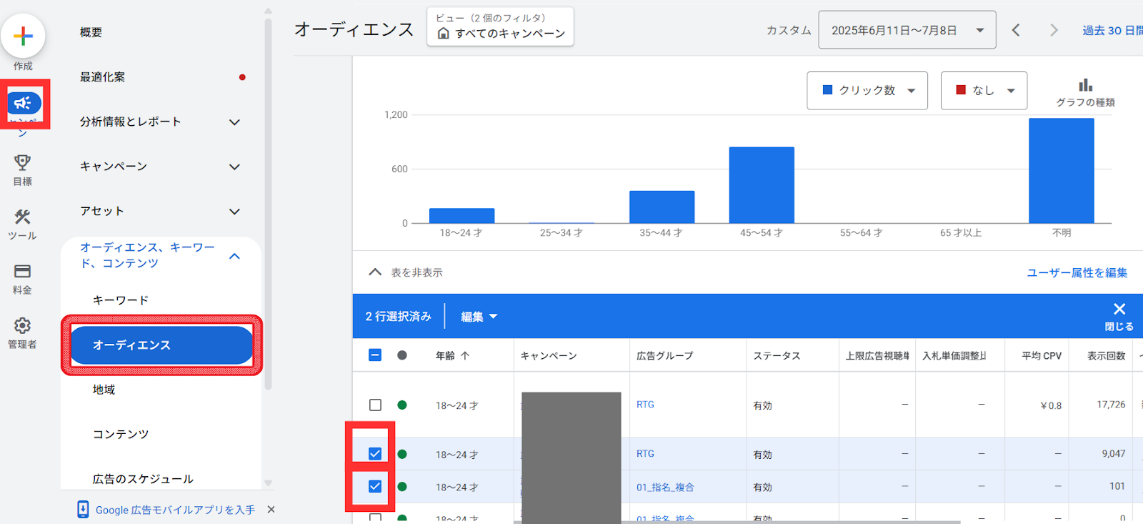Click the キャンペーン column header
Image resolution: width=1143 pixels, height=524 pixels.
(549, 355)
